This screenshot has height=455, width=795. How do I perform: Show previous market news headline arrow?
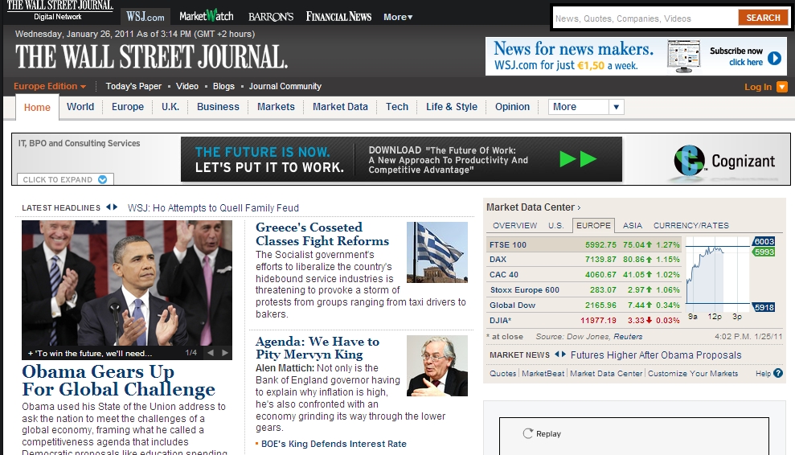(557, 354)
